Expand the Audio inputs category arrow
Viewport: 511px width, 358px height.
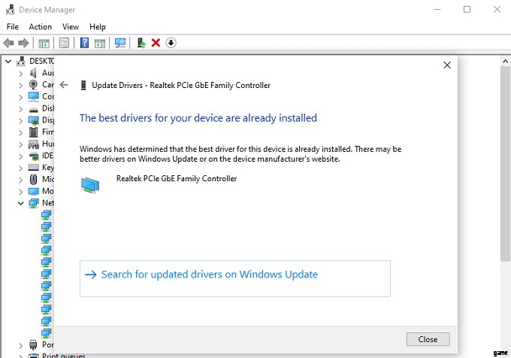21,73
